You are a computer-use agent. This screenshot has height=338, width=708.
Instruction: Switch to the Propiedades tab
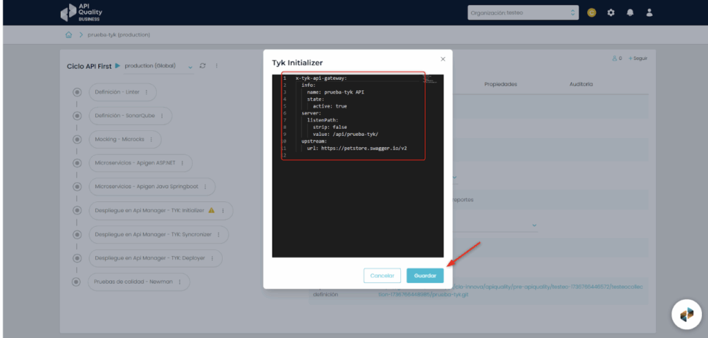pyautogui.click(x=501, y=84)
